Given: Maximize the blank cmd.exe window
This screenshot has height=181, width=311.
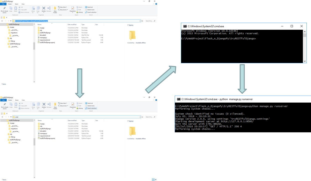Looking at the screenshot, I should pyautogui.click(x=292, y=26).
